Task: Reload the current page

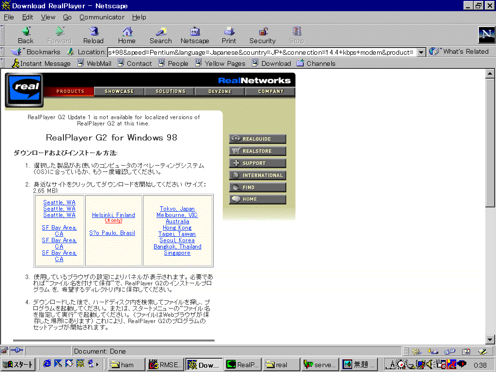Action: coord(93,35)
